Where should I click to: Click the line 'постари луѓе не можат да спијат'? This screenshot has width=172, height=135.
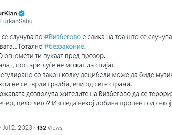tap(58, 66)
